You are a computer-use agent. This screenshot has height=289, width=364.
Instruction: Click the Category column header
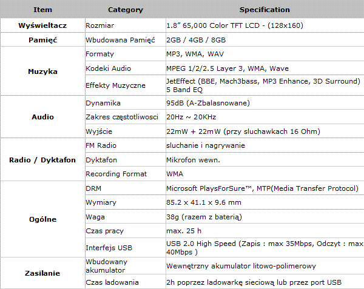pos(125,10)
